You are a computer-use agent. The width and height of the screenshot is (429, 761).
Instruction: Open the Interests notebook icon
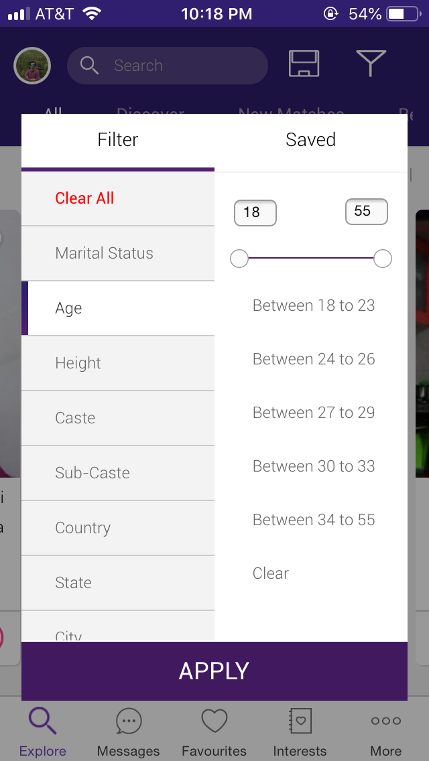[300, 721]
